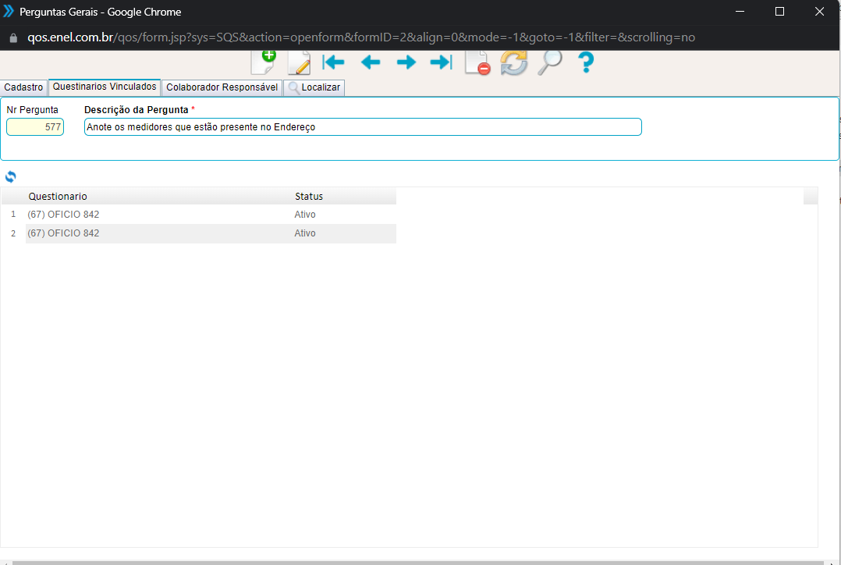
Task: Select row 1 with (67) OFICIO 842
Action: (63, 215)
